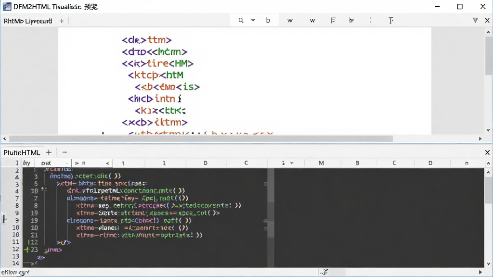This screenshot has height=277, width=493.
Task: Click the "<" arrow in the code panel header row
Action: pyautogui.click(x=107, y=164)
